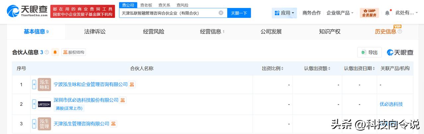Image resolution: width=424 pixels, height=134 pixels.
Task: Click the 合伙人信息 section title
Action: [25, 52]
